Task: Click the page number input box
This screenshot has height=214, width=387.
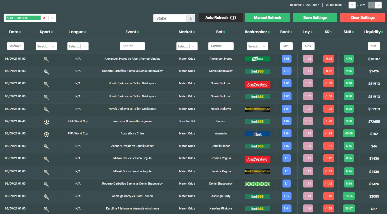Action: [x=352, y=5]
